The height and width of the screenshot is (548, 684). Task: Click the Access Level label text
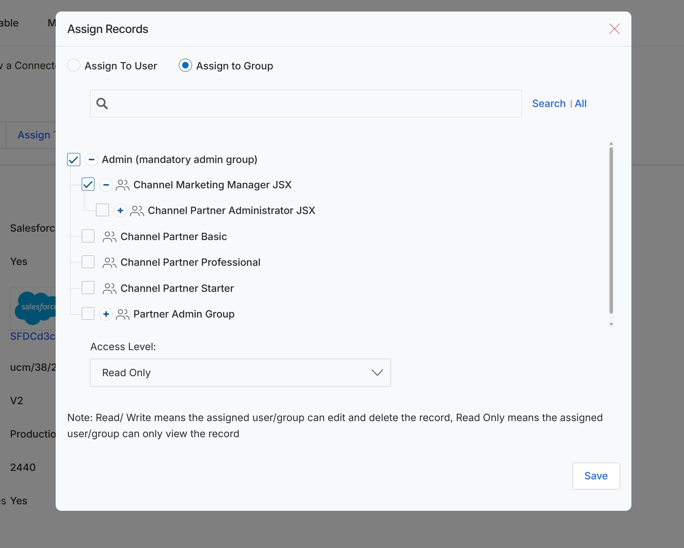(x=123, y=347)
